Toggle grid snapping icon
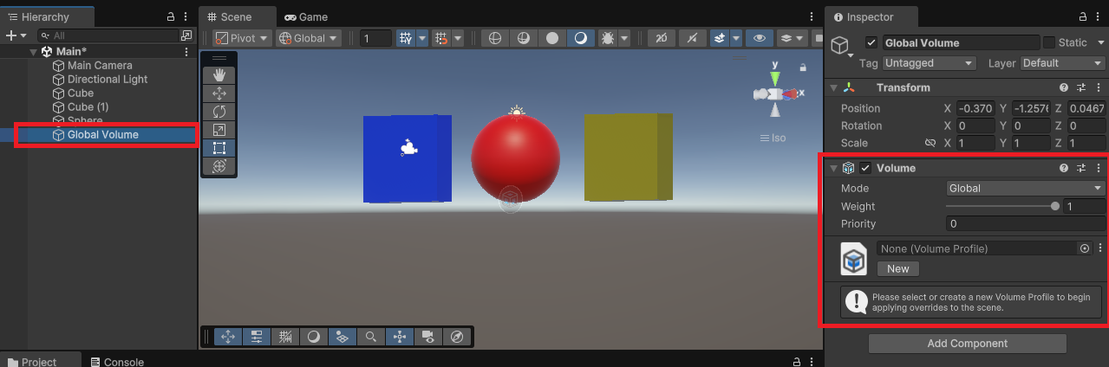 [x=406, y=38]
